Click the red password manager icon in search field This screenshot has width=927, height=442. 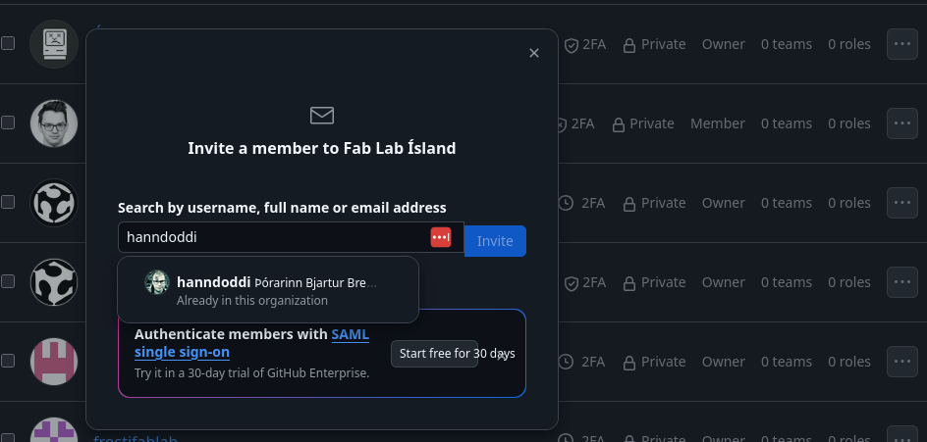point(441,237)
